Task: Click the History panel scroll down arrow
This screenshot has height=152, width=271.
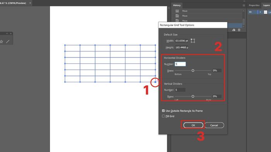Action: pos(244,26)
